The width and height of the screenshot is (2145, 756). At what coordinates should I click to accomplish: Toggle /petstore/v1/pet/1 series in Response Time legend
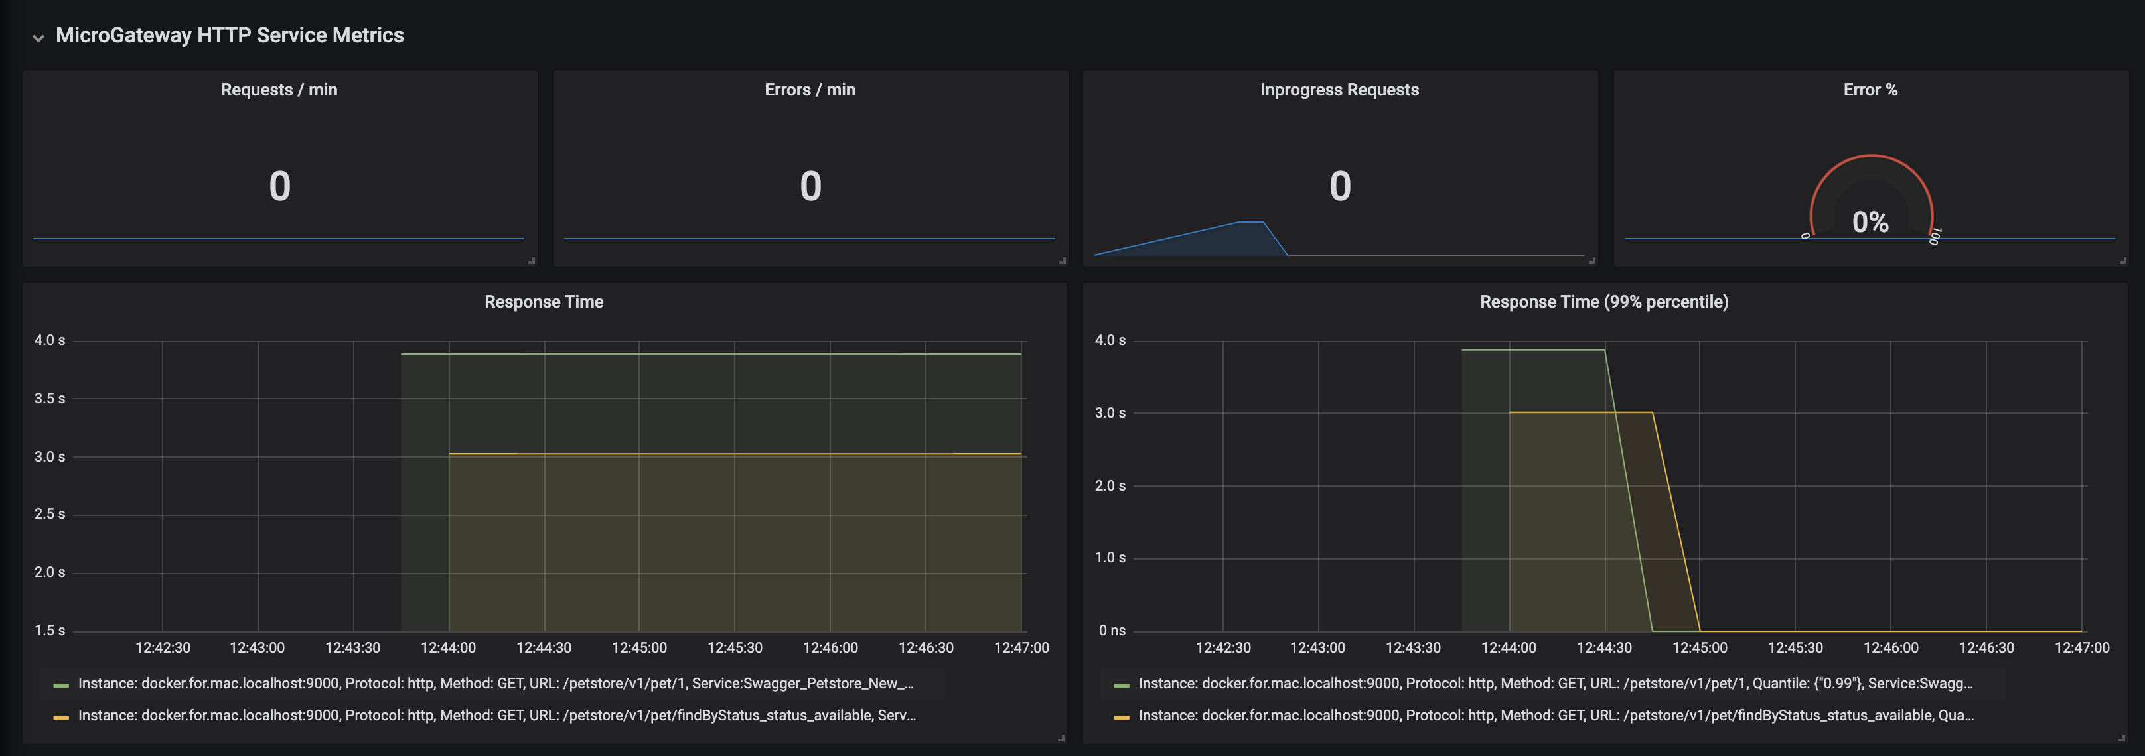496,684
